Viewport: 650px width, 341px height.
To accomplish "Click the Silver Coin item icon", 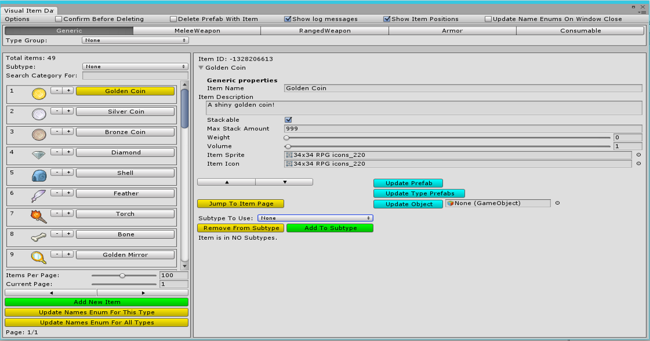I will tap(38, 113).
